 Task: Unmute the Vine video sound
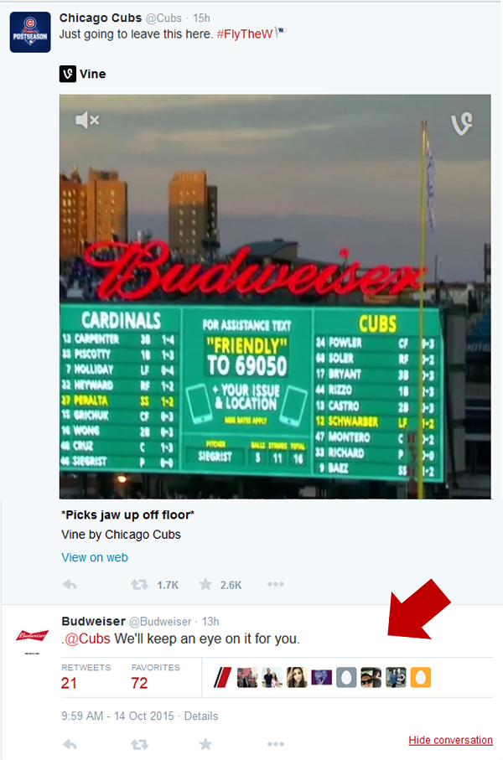pyautogui.click(x=87, y=120)
